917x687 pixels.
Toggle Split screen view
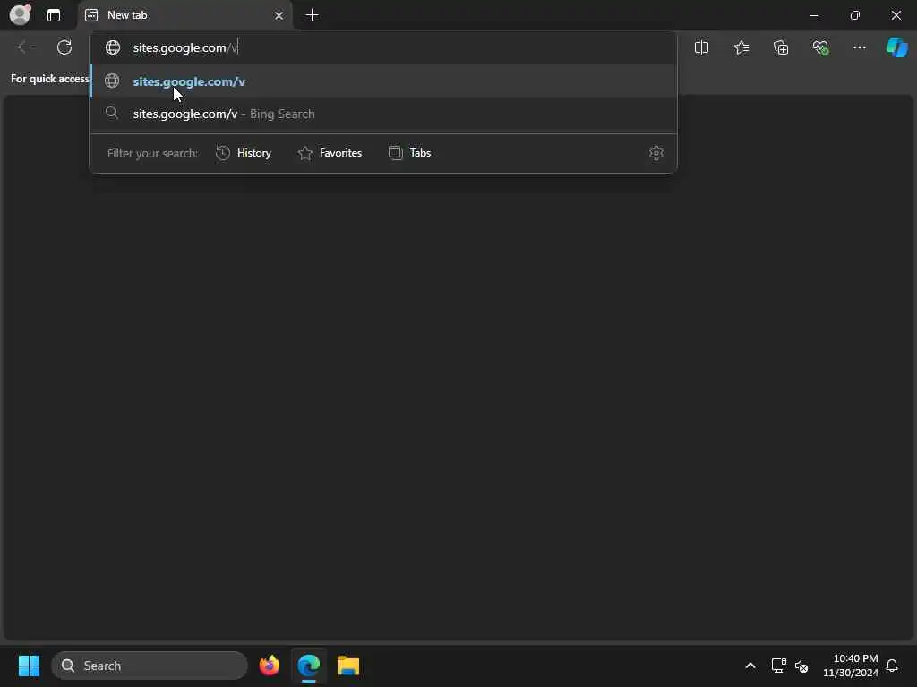[701, 47]
